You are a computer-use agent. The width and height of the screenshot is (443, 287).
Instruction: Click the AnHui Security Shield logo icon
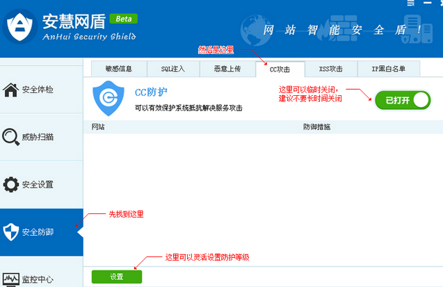[19, 26]
